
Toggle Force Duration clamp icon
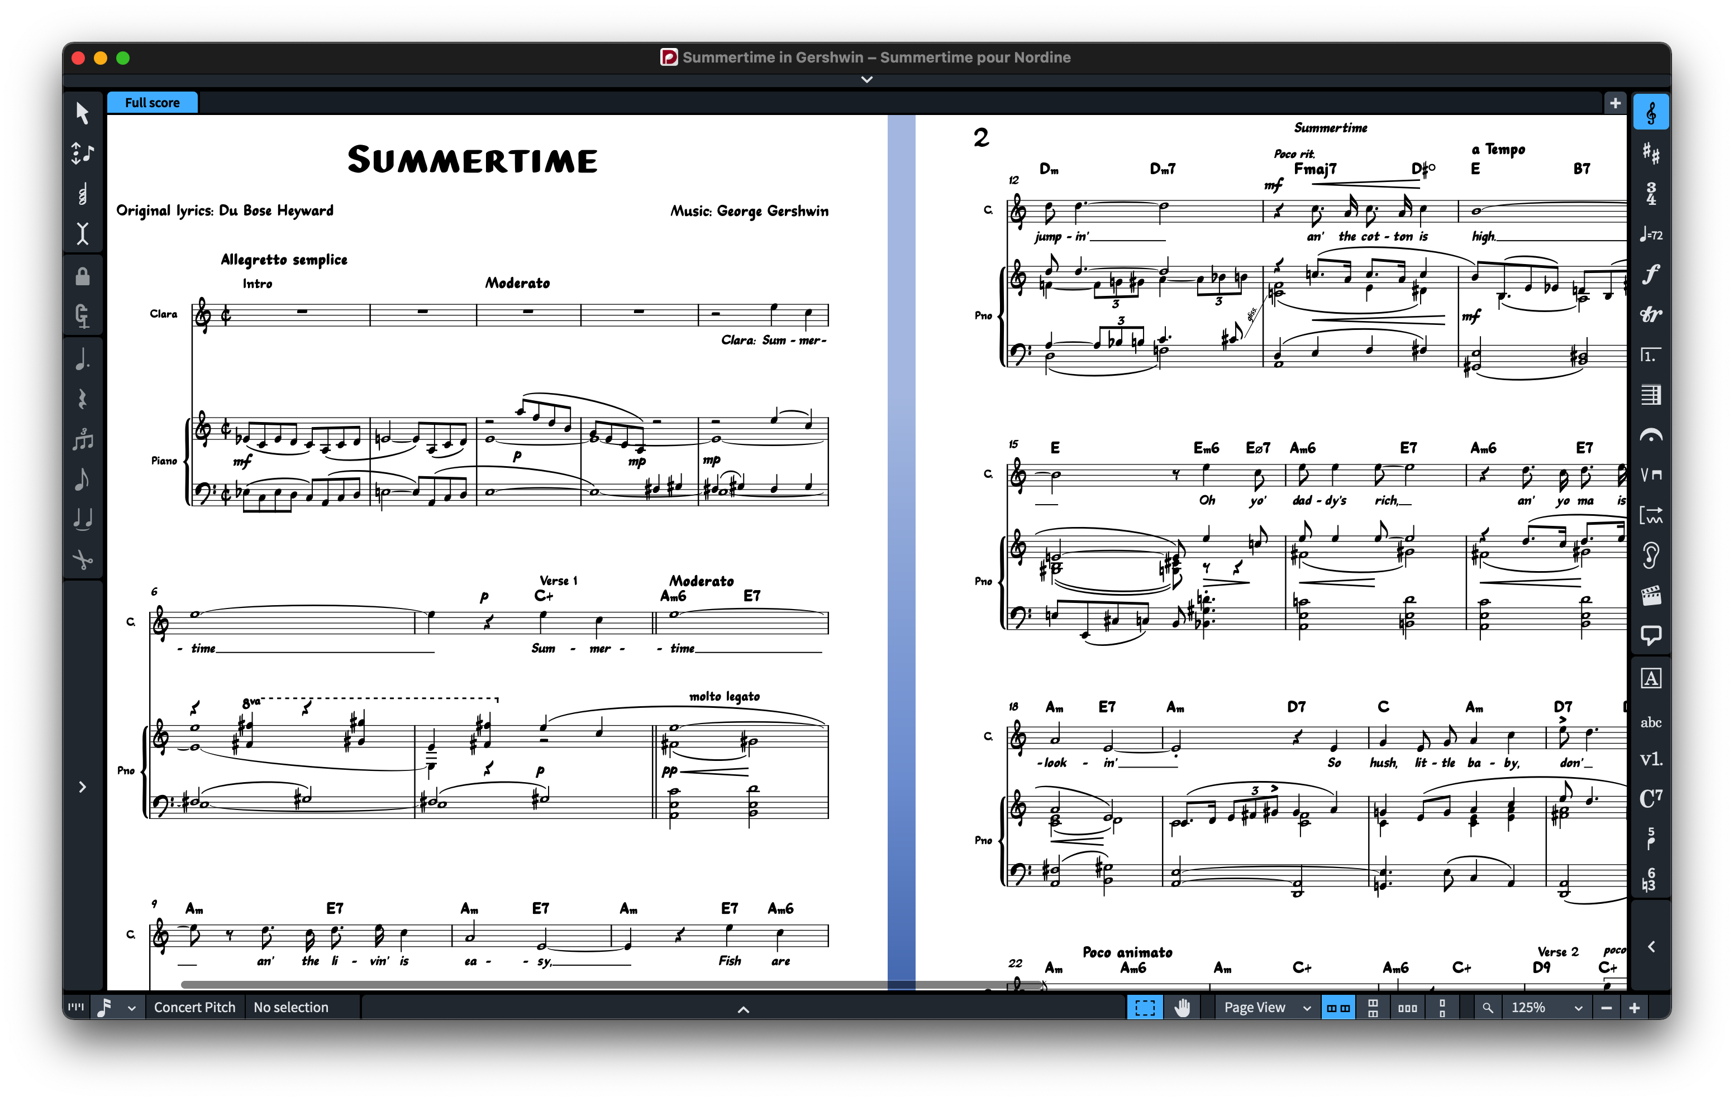tap(82, 316)
